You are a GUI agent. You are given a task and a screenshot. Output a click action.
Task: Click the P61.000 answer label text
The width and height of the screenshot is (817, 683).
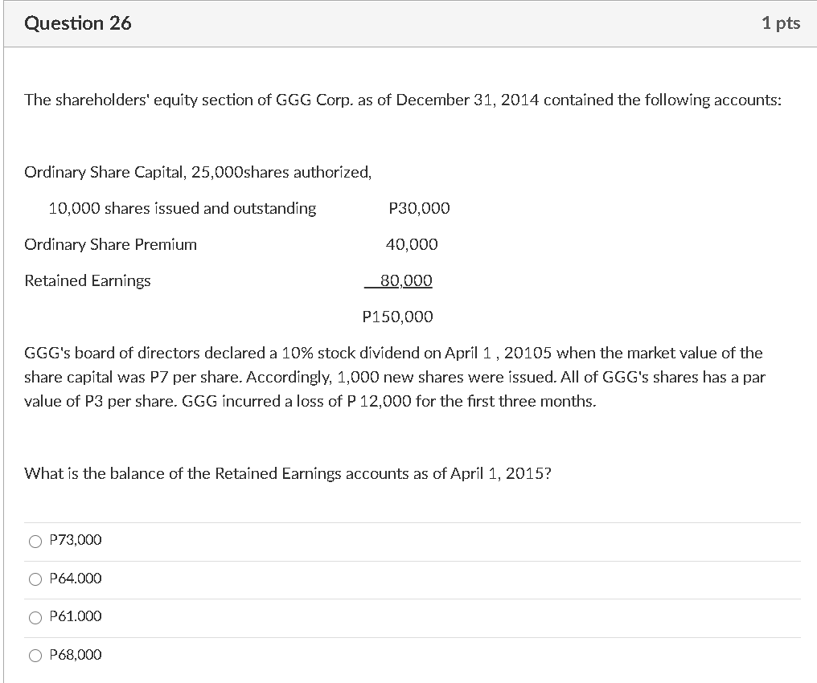click(76, 616)
